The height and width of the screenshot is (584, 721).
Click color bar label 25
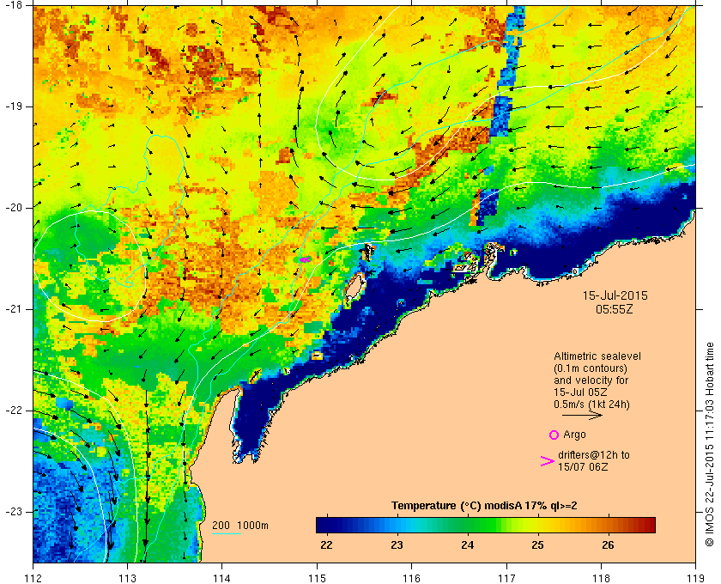[x=537, y=545]
